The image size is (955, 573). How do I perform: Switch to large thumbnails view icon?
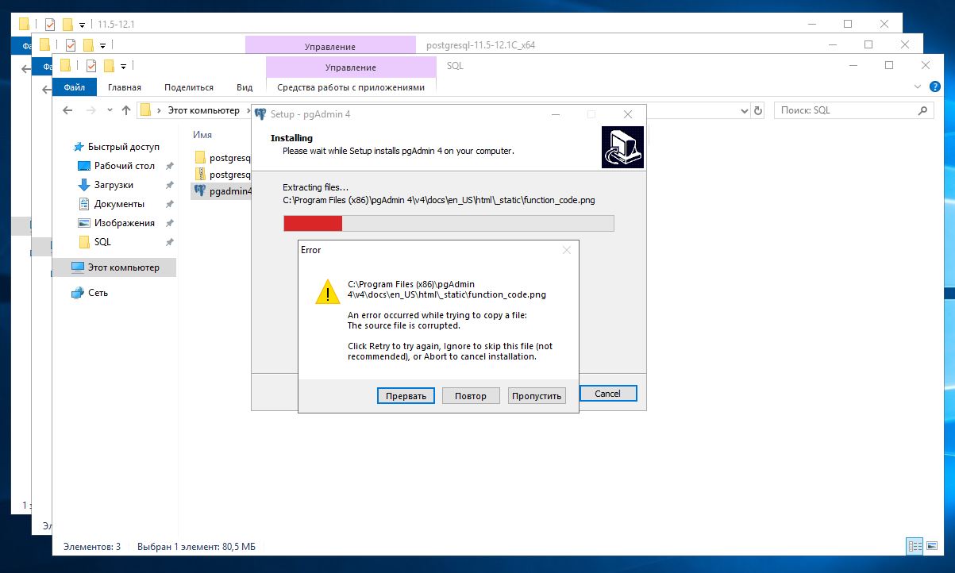tap(930, 546)
